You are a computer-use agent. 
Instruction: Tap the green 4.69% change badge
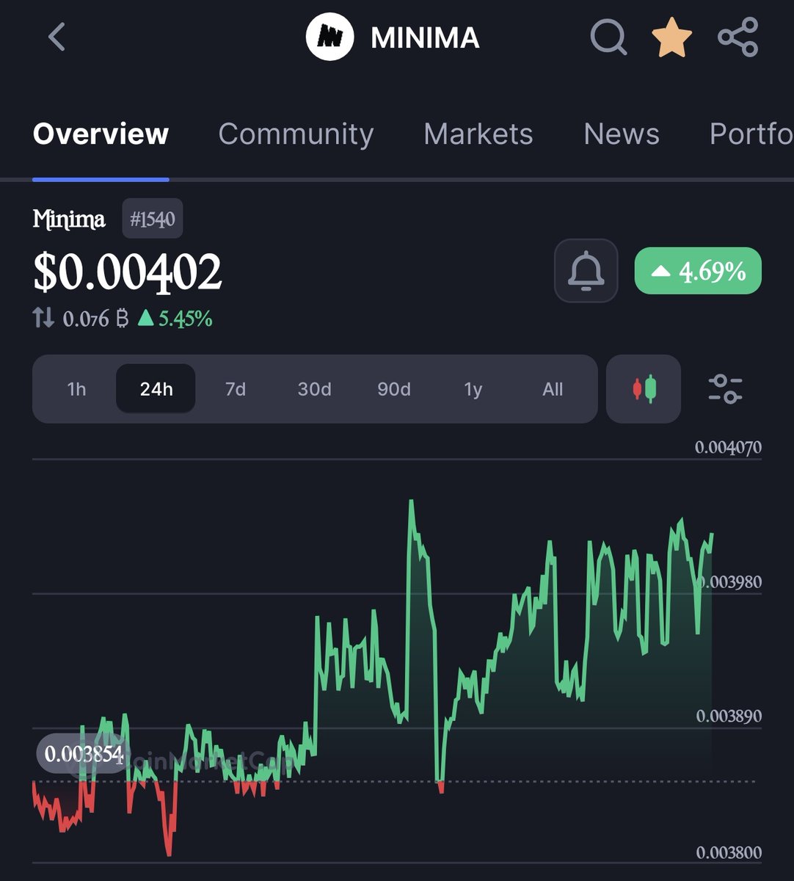698,271
